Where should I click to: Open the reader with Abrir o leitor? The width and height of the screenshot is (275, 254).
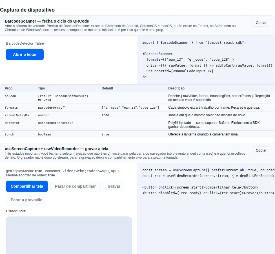25,54
